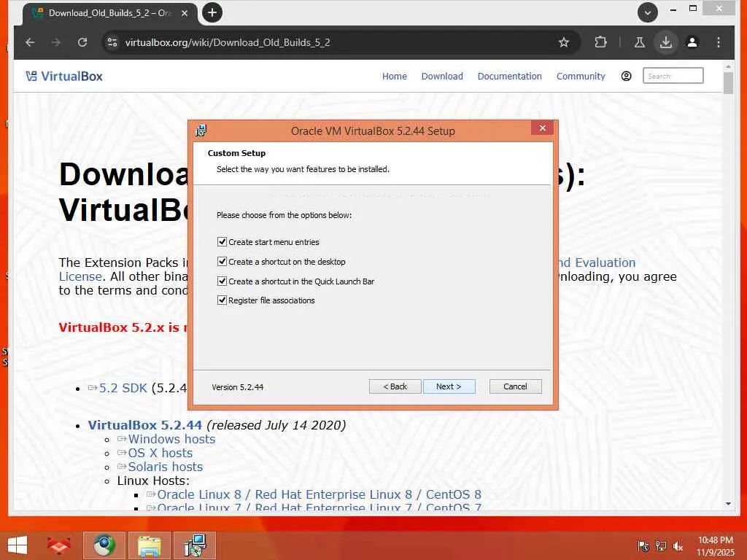The width and height of the screenshot is (747, 560).
Task: Toggle Create a shortcut on the desktop
Action: pos(222,262)
